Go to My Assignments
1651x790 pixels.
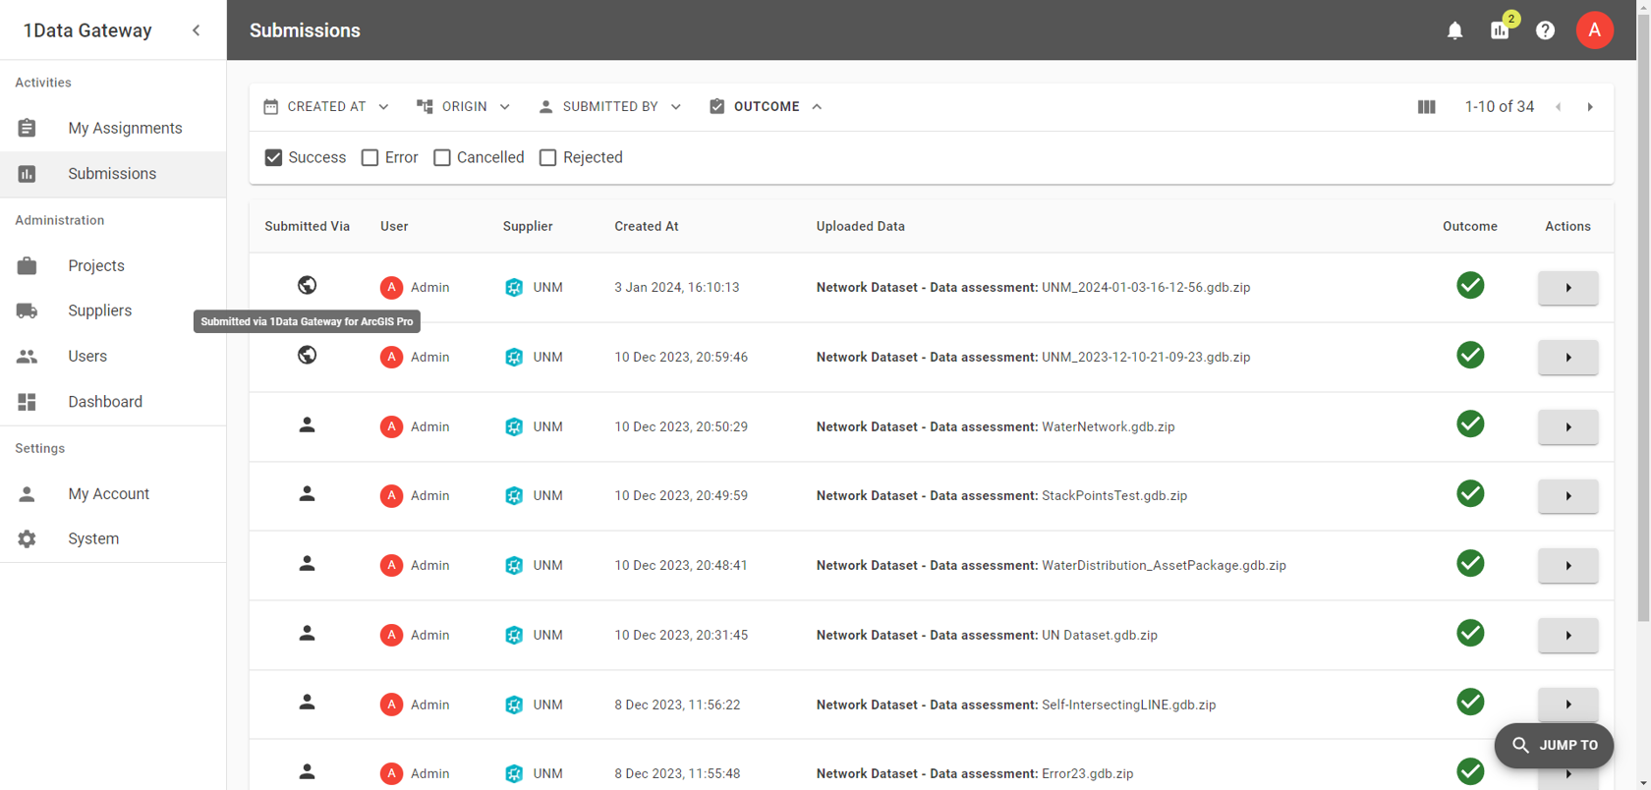pyautogui.click(x=125, y=128)
